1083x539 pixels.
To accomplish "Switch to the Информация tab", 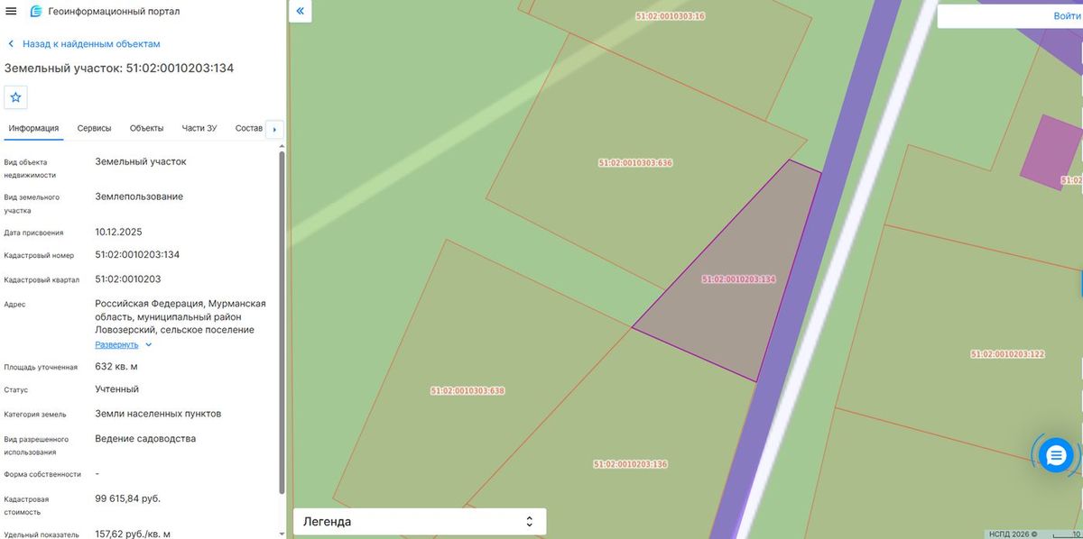I will (33, 128).
